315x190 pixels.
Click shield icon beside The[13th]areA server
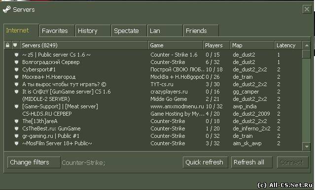[x=16, y=121]
